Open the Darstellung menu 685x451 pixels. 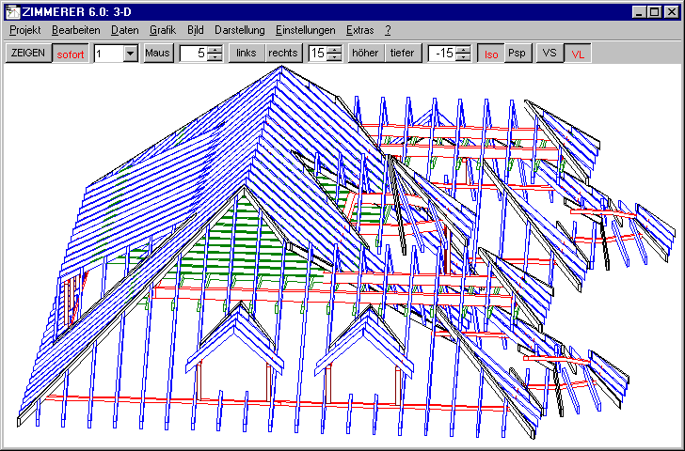240,30
